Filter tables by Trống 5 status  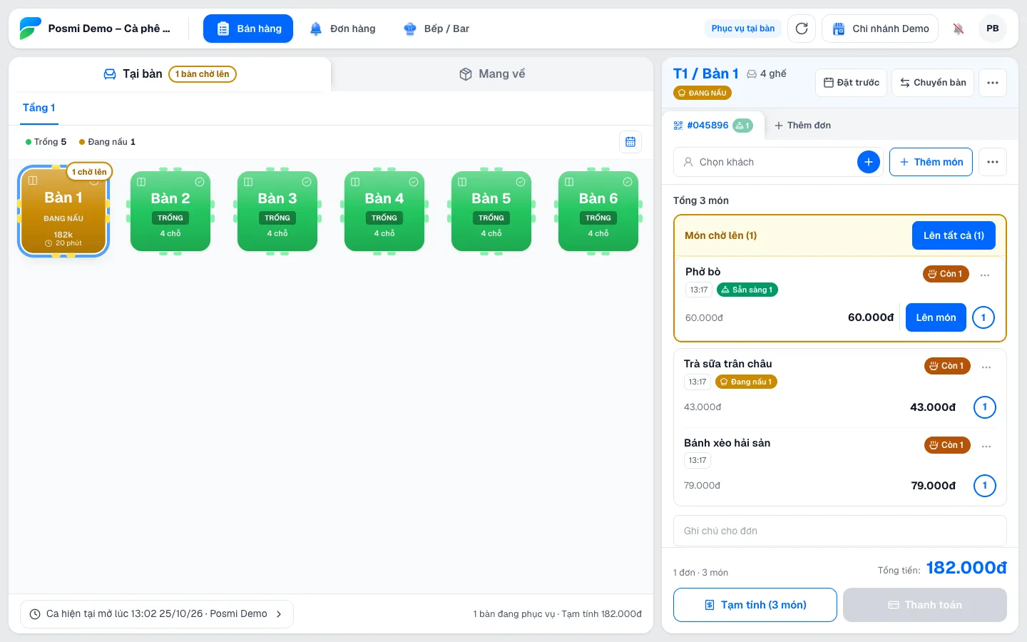point(46,142)
